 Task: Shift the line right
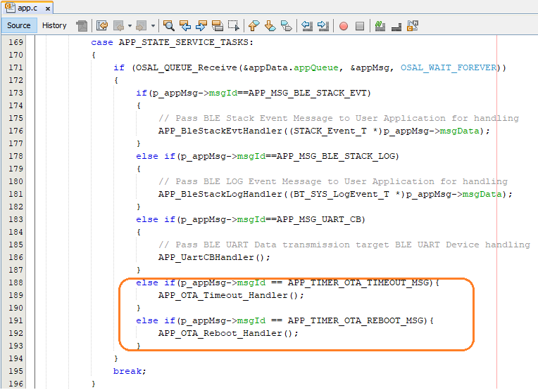coord(323,26)
